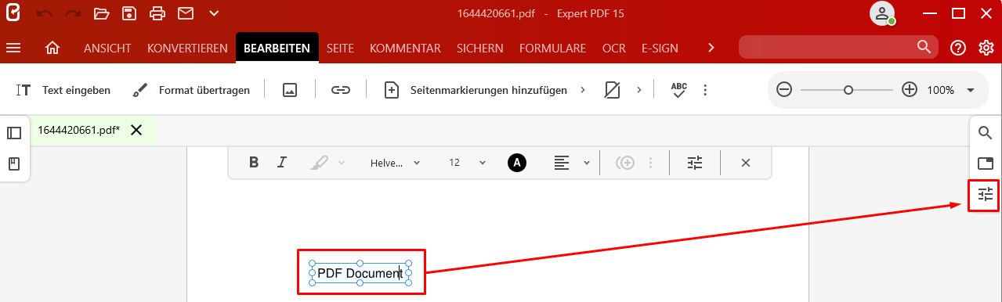Click the grayed add-link plus icon
This screenshot has height=302, width=1002.
(625, 163)
